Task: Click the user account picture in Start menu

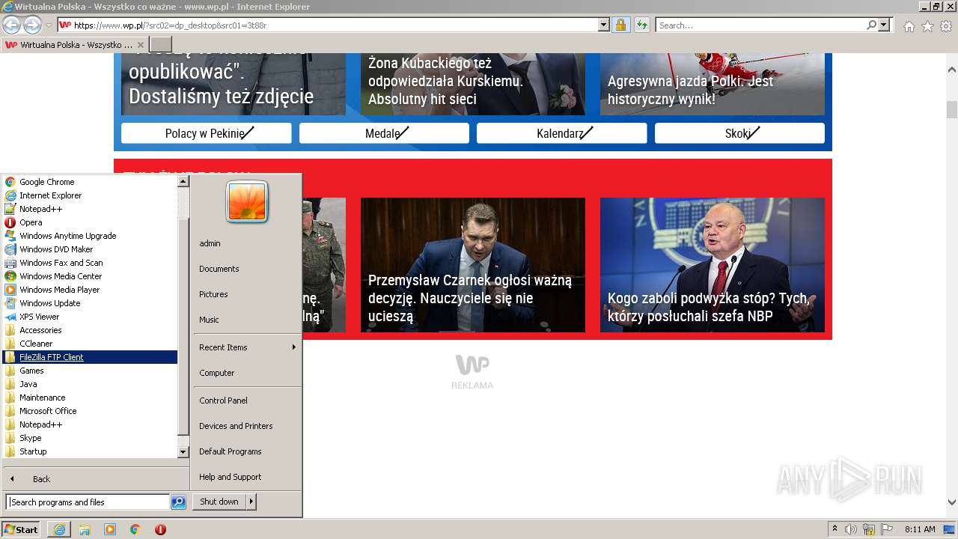Action: click(247, 201)
